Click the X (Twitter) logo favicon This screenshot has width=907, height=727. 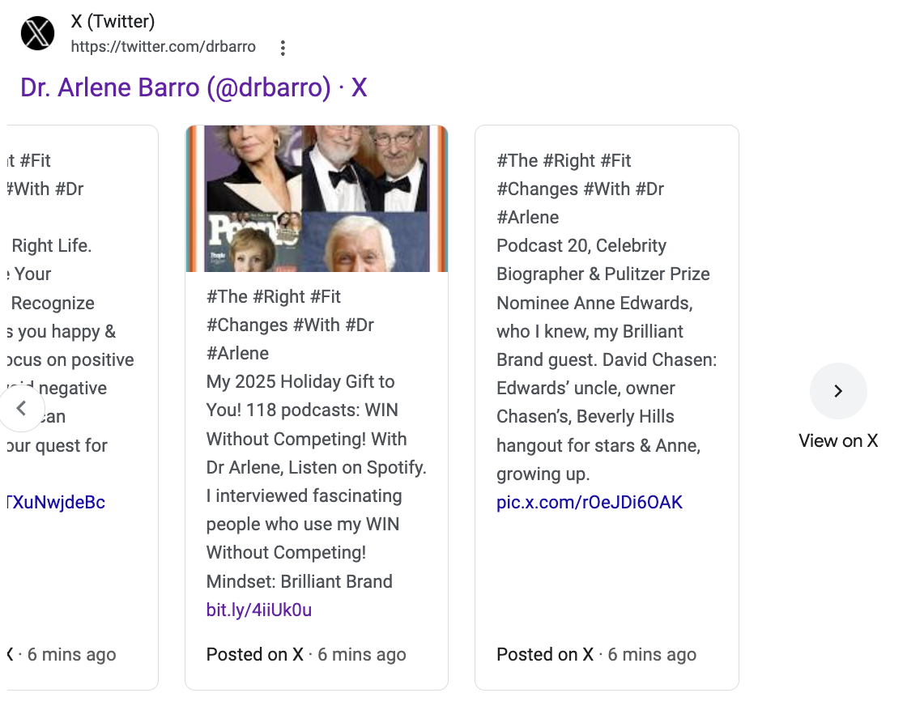tap(37, 33)
